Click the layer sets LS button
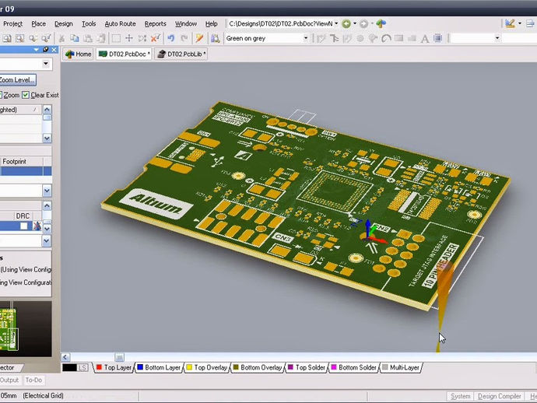 (x=82, y=367)
